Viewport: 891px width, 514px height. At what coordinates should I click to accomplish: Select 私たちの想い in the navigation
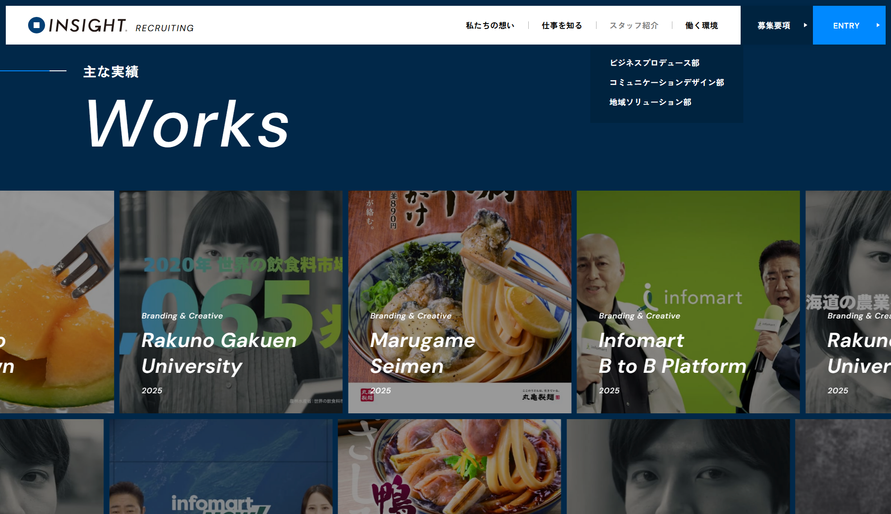490,25
